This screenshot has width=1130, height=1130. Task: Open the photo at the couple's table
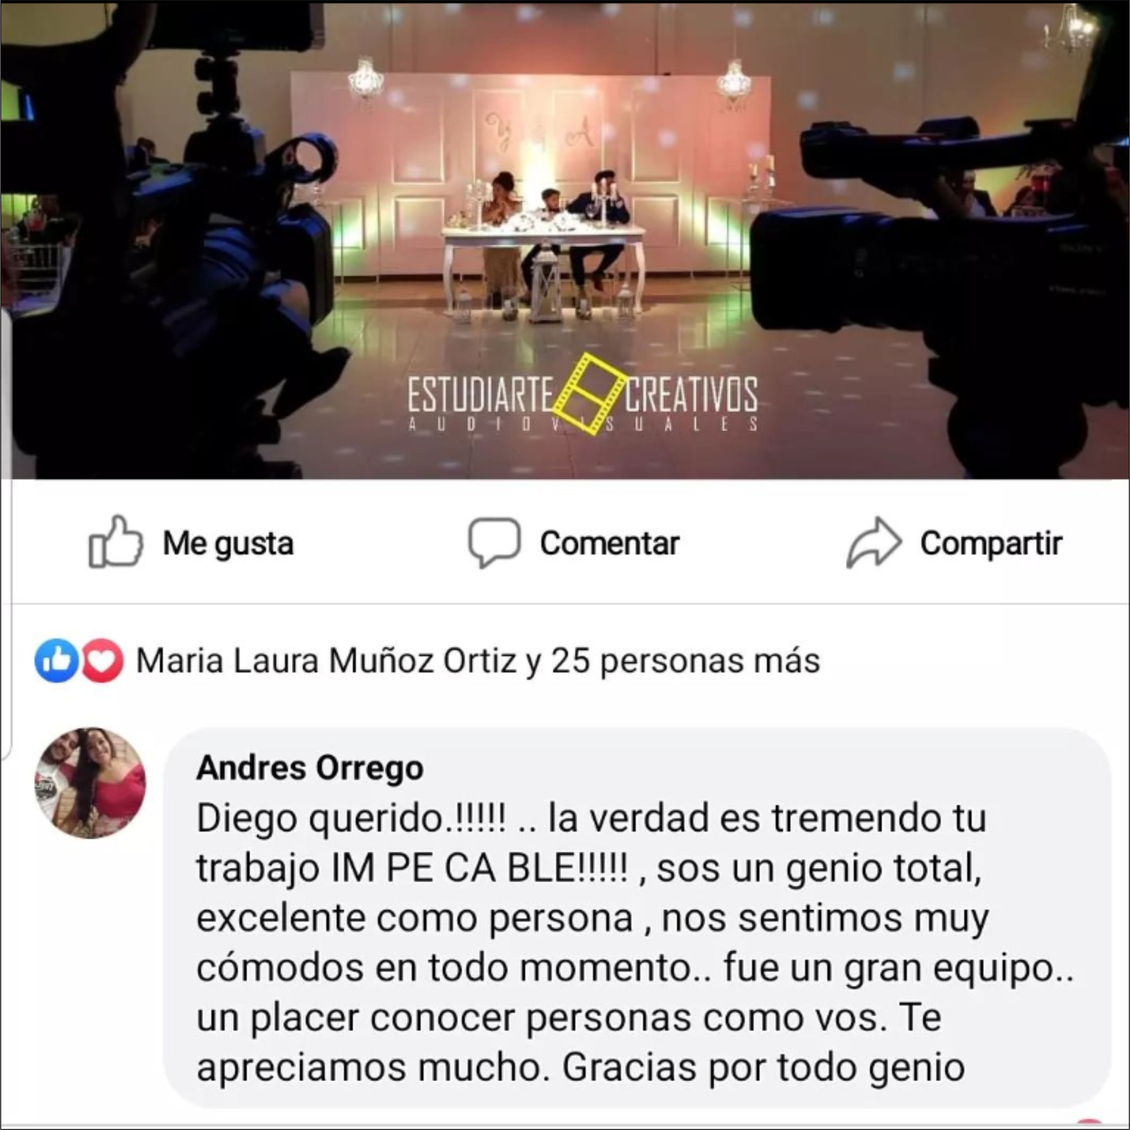tap(544, 246)
